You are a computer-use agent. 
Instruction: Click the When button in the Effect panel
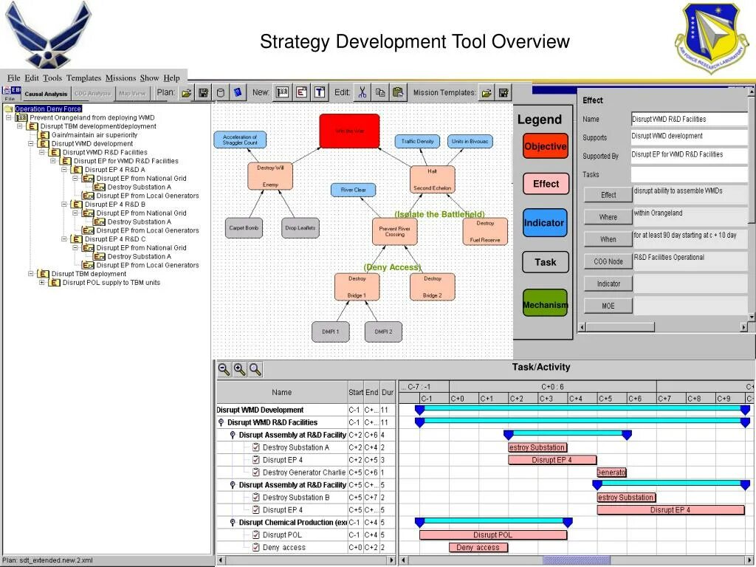click(608, 239)
